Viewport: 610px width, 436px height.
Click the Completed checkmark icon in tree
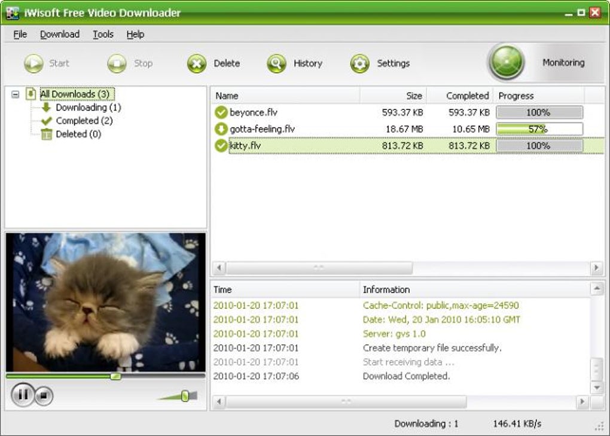pyautogui.click(x=46, y=121)
